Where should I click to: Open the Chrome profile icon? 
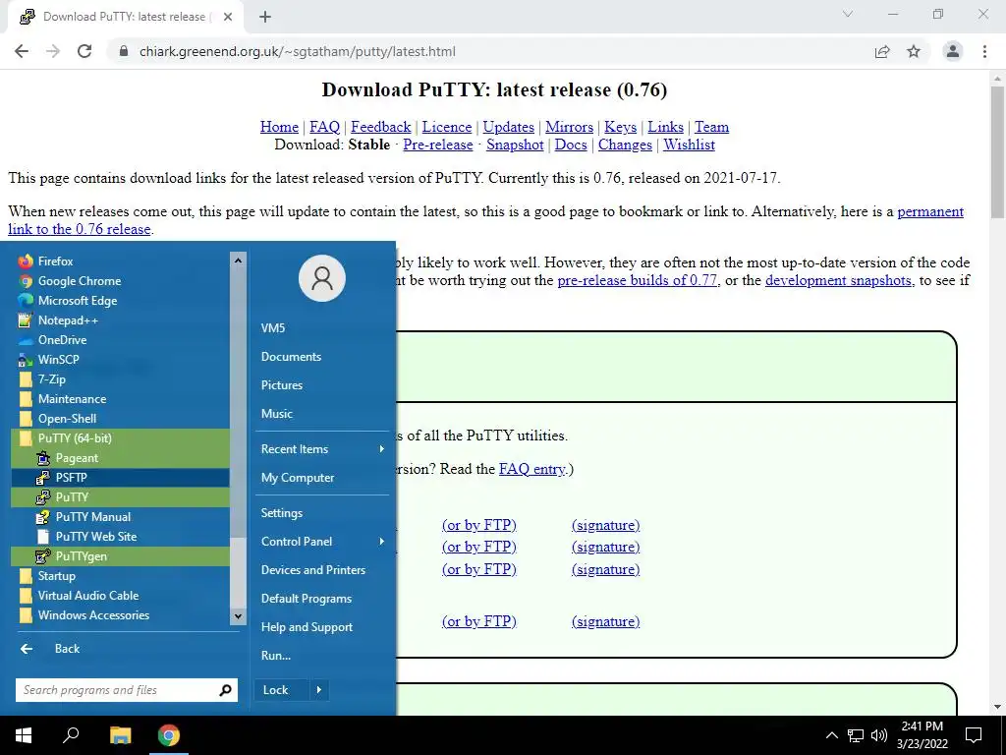pos(953,51)
